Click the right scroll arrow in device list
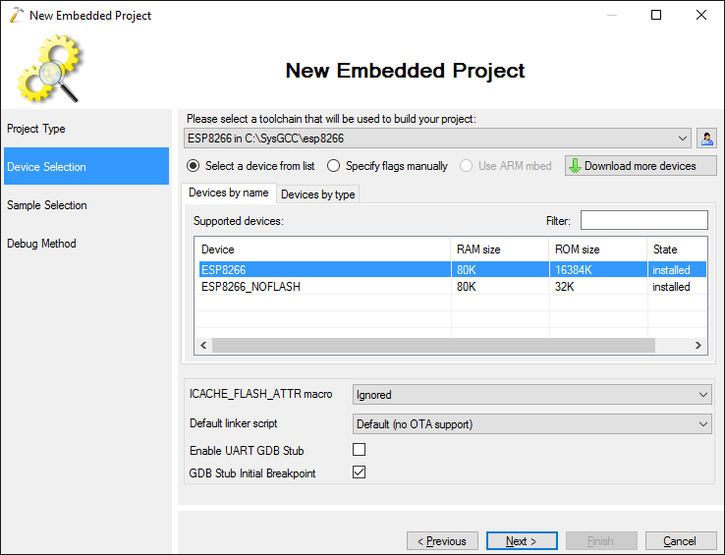This screenshot has width=725, height=555. tap(698, 345)
